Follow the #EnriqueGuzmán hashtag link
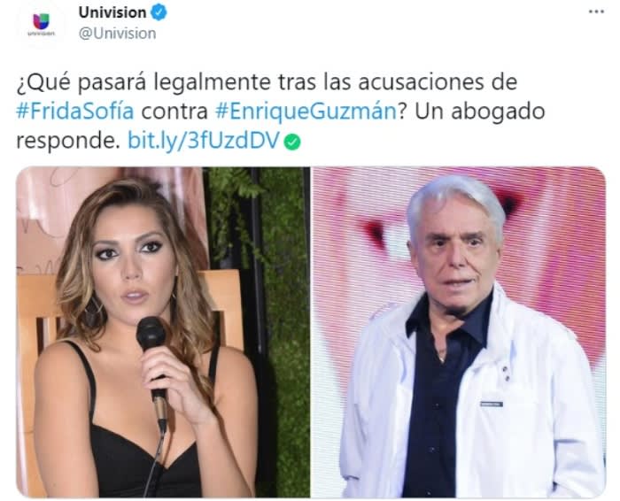Viewport: 620px width, 501px height. [x=306, y=112]
